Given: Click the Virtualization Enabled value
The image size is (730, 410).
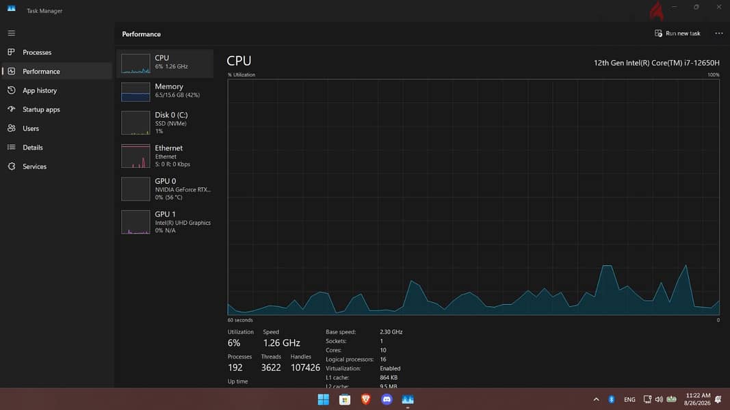Looking at the screenshot, I should point(390,368).
